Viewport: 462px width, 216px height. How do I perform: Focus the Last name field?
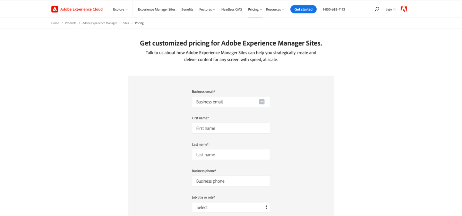(x=231, y=154)
